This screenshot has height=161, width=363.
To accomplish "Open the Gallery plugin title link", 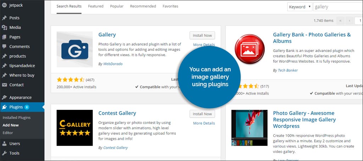I will tap(107, 35).
